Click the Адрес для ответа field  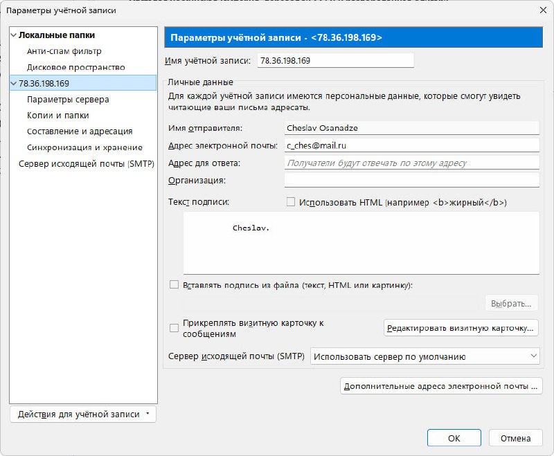411,163
